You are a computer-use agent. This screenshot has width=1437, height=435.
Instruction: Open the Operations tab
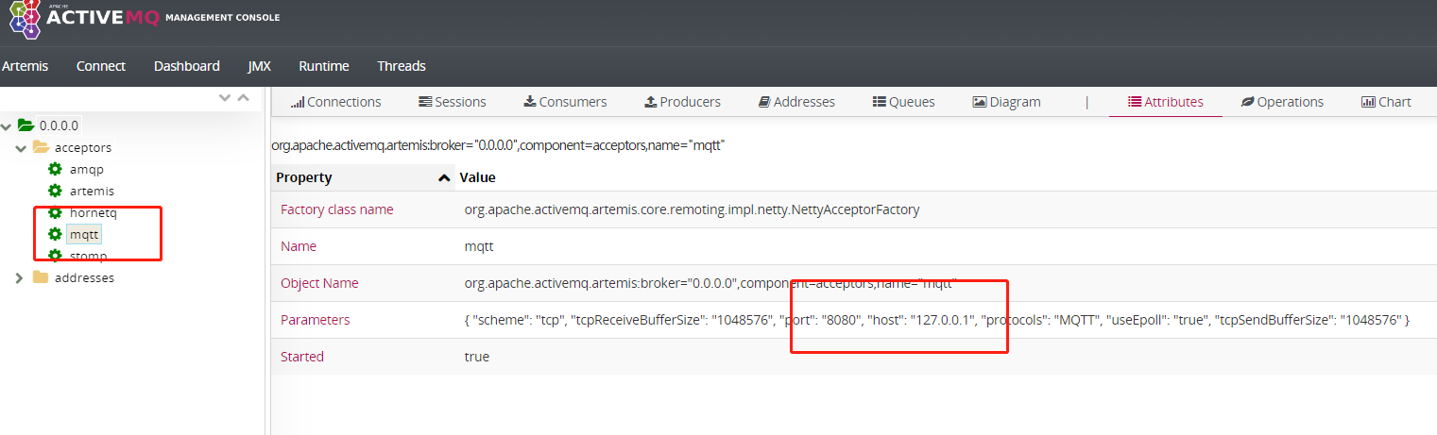[x=1282, y=102]
